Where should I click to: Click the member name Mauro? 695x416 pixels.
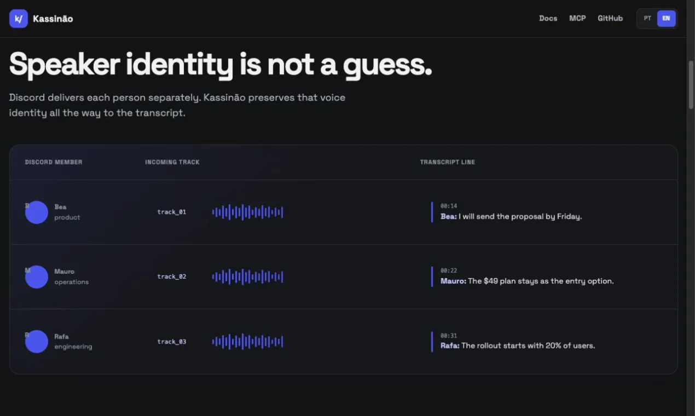(64, 271)
